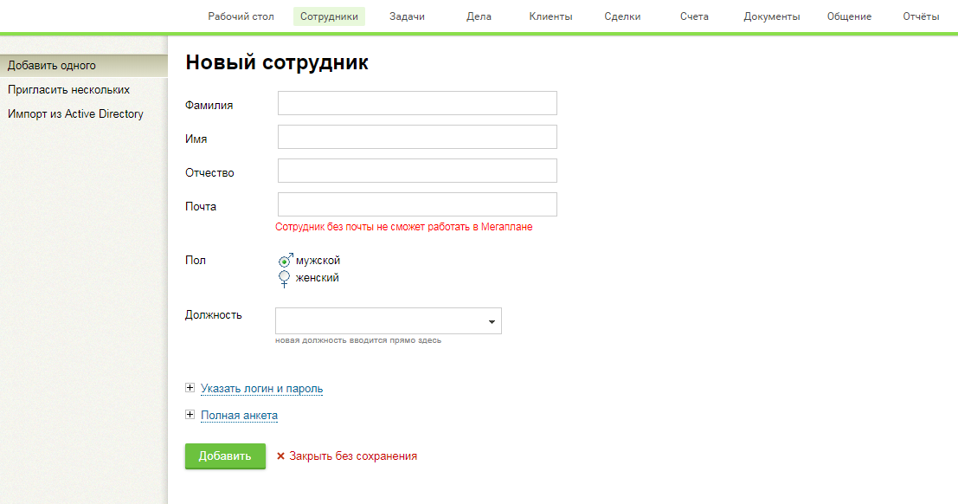This screenshot has height=504, width=958.
Task: Open the Должность dropdown arrow
Action: click(492, 322)
